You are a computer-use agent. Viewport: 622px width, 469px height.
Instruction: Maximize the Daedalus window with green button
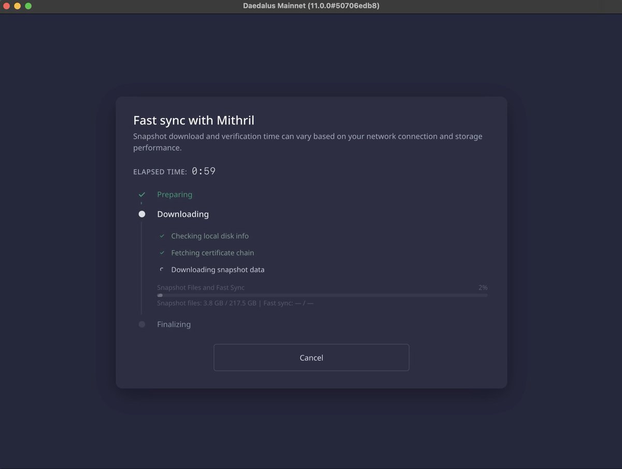[29, 6]
